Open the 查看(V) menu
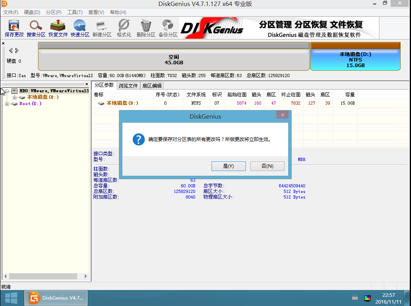This screenshot has height=306, width=411. pyautogui.click(x=96, y=12)
